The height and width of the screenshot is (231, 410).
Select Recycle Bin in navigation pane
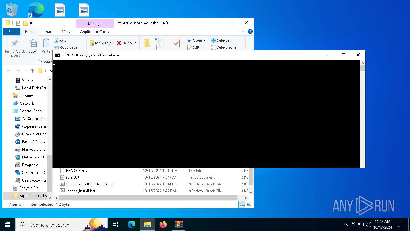tap(29, 188)
